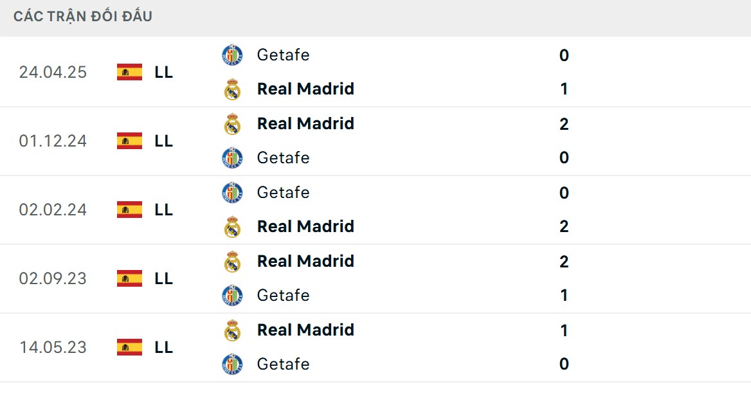751x396 pixels.
Task: Click Getafe crest in 24.04.25 match
Action: [x=232, y=55]
